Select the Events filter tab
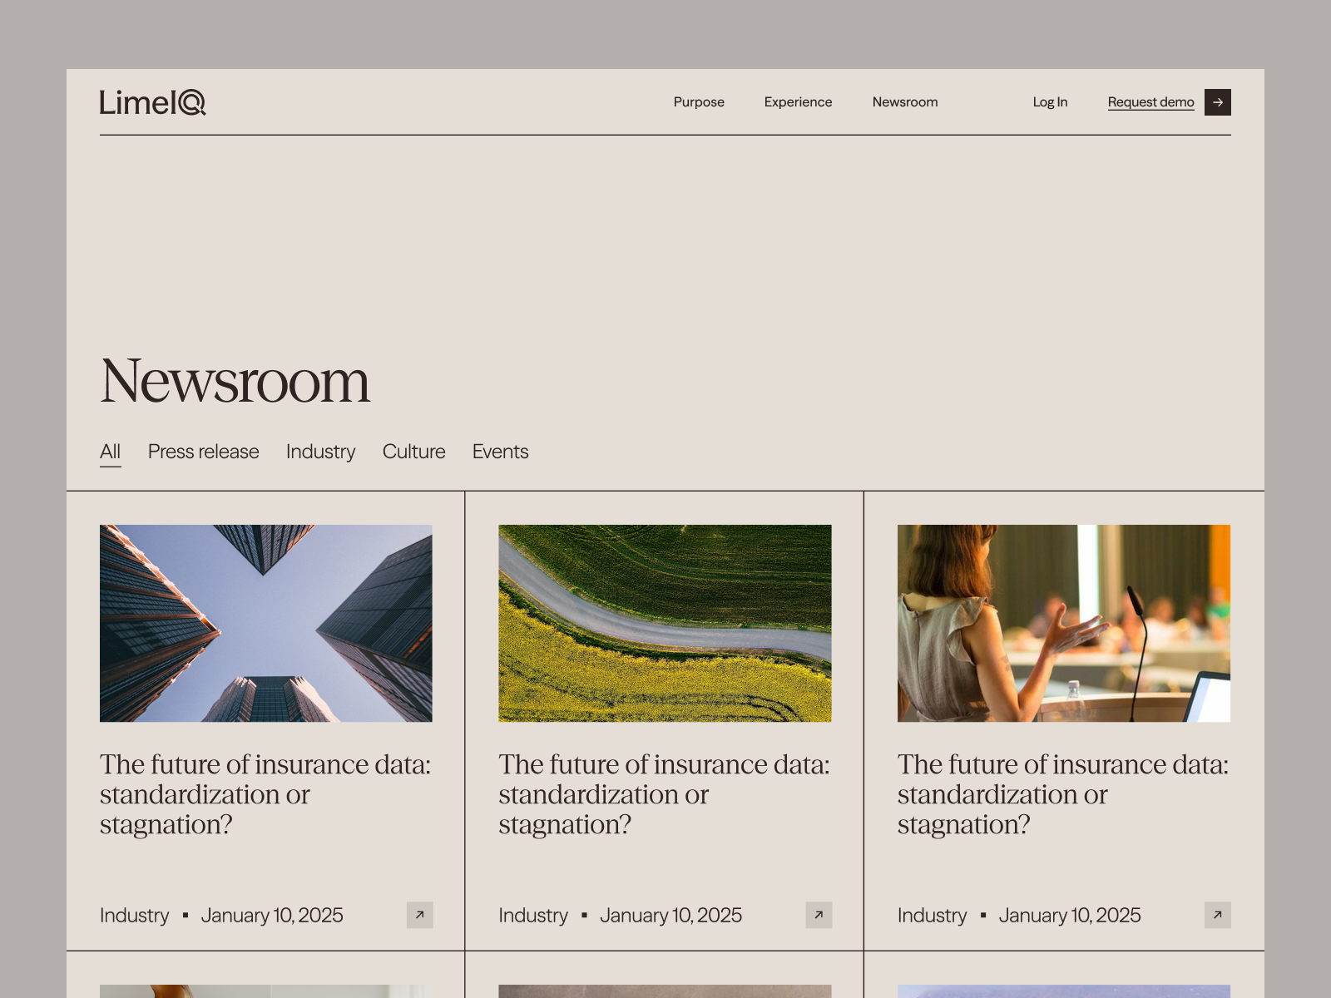 point(500,452)
